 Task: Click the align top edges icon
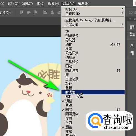point(22,12)
